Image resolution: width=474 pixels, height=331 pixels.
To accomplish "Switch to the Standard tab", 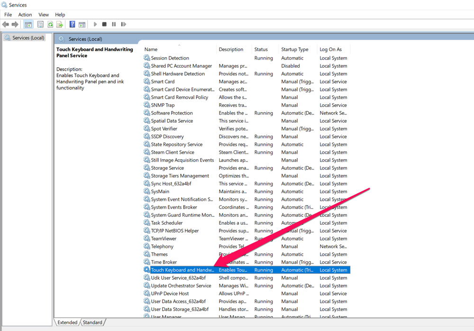I will 92,322.
